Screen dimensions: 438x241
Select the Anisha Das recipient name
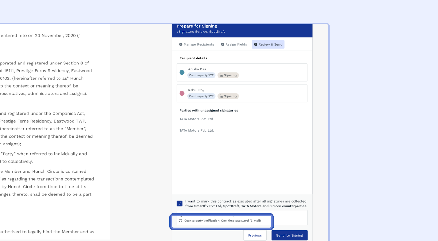tap(197, 69)
